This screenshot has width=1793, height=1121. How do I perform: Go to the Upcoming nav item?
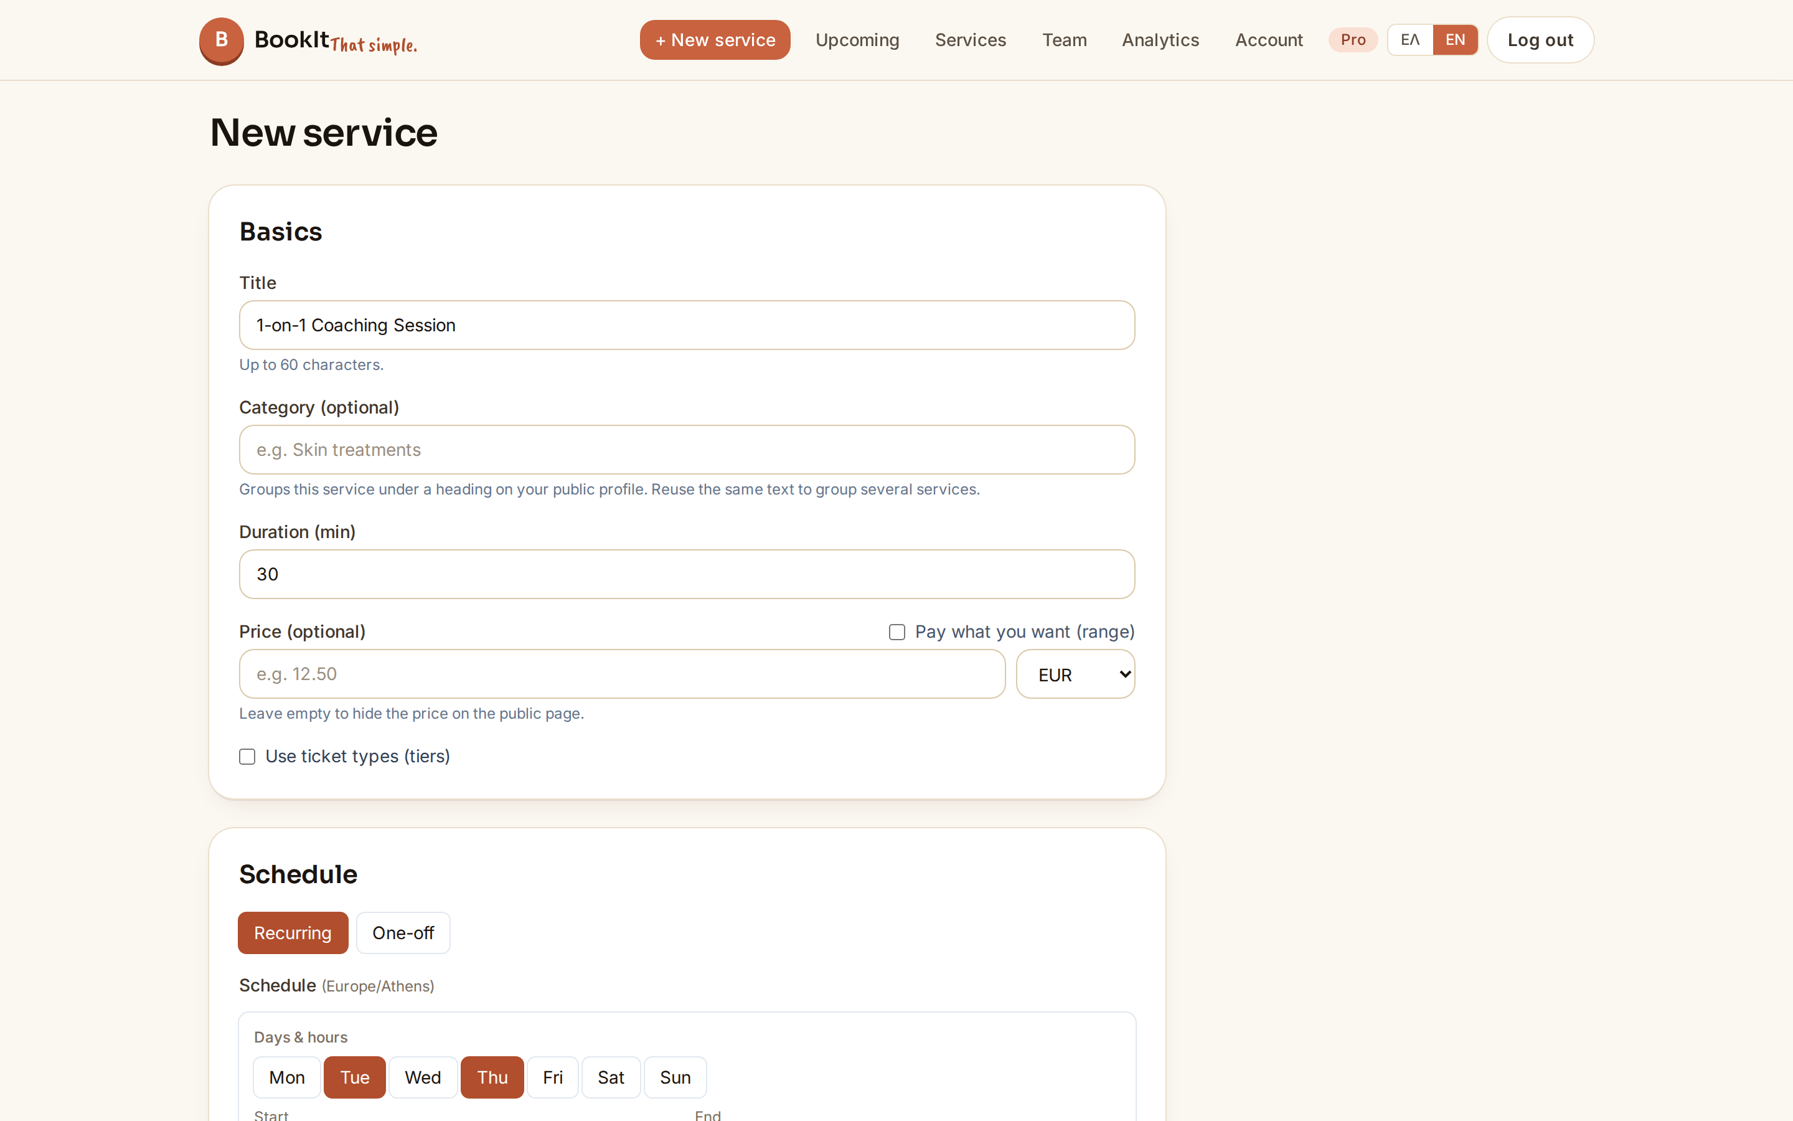tap(857, 40)
